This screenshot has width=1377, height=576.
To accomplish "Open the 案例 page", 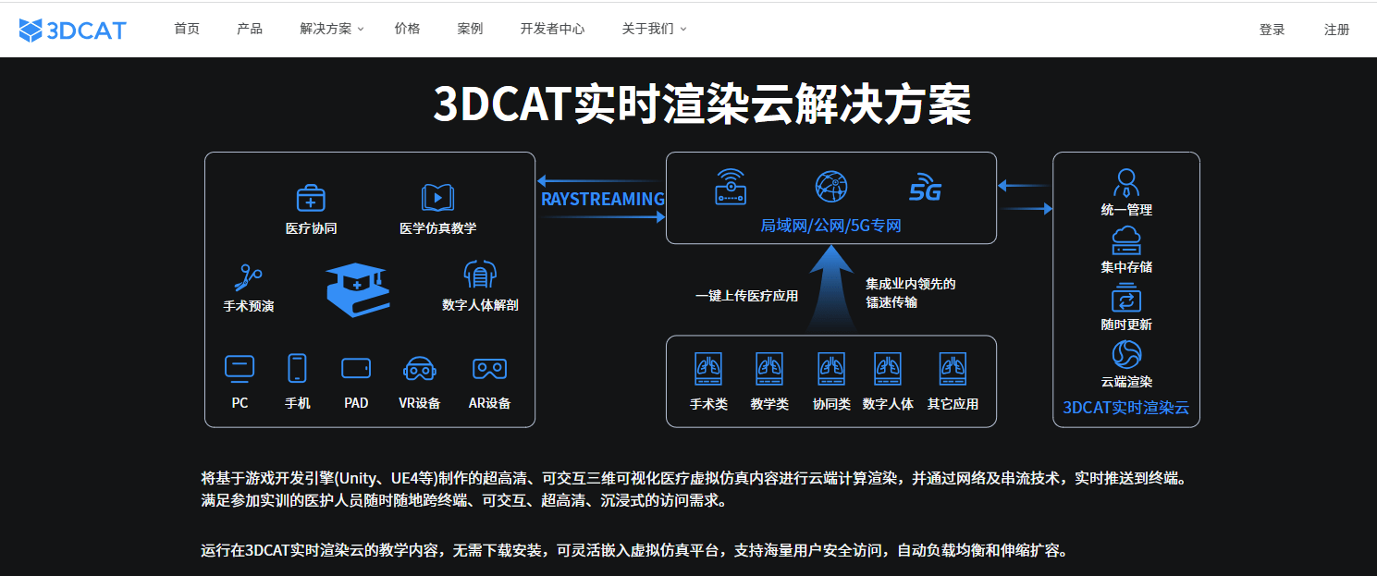I will (x=470, y=29).
